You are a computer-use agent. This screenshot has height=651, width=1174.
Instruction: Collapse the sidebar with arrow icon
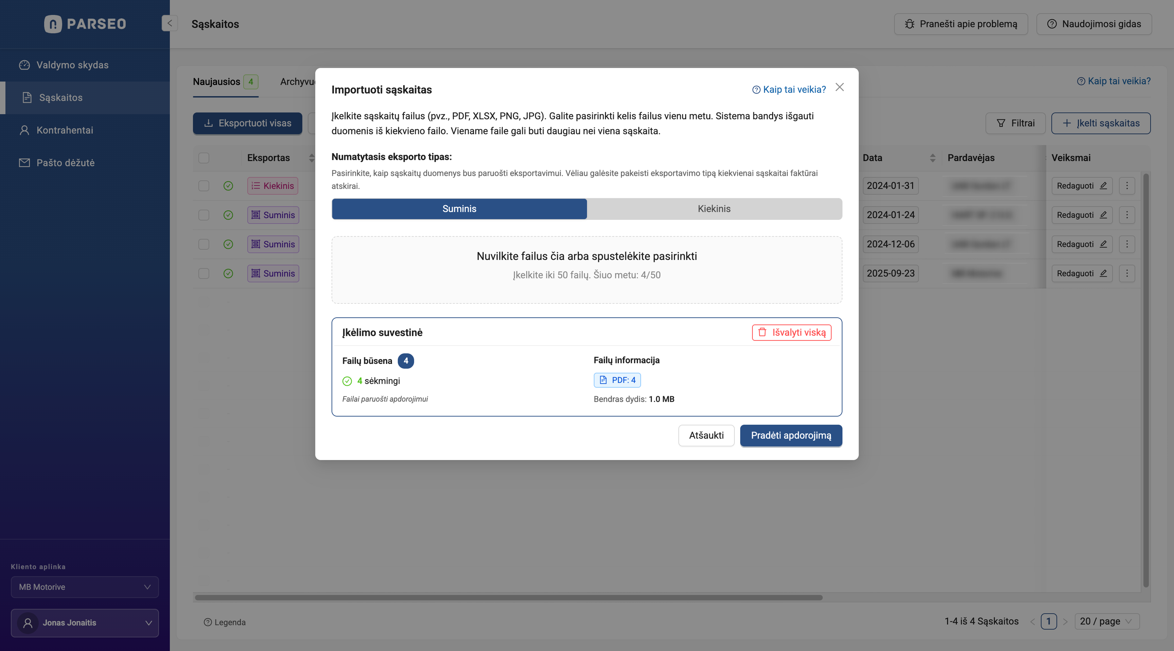point(169,23)
